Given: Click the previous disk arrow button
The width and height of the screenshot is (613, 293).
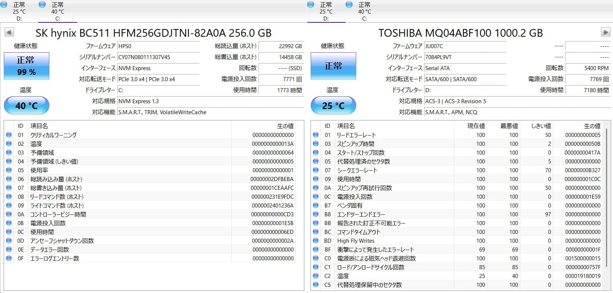Looking at the screenshot, I should coord(9,32).
